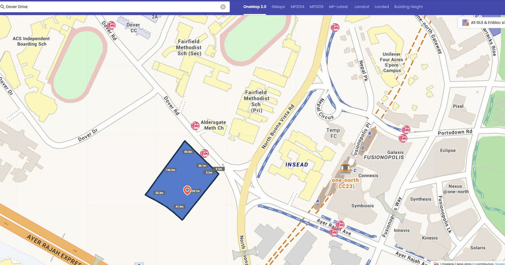
Task: Clear the Dover Drive search with the X button
Action: (x=224, y=6)
